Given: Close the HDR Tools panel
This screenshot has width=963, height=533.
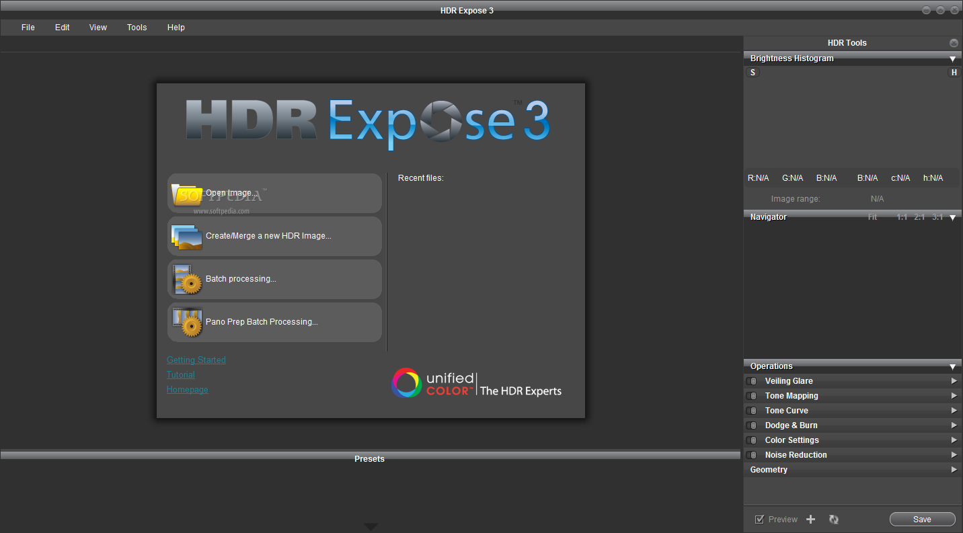Looking at the screenshot, I should [x=954, y=42].
